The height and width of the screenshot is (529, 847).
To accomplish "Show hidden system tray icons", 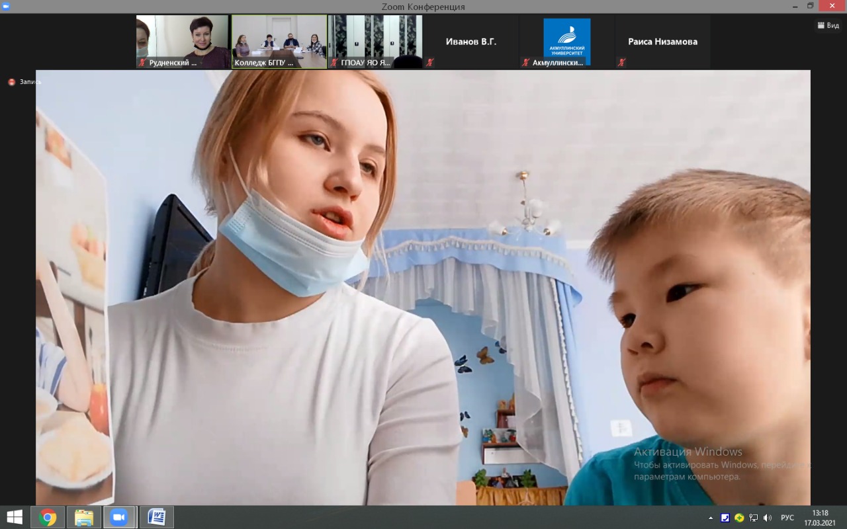I will point(711,518).
